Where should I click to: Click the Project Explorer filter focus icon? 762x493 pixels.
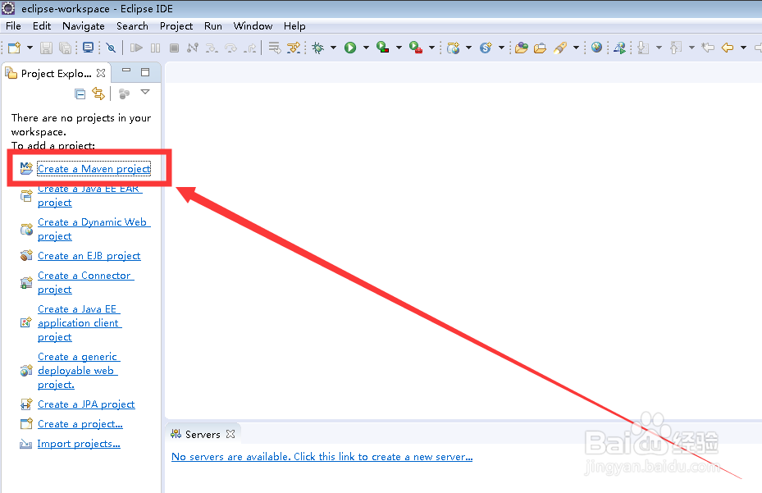coord(125,94)
